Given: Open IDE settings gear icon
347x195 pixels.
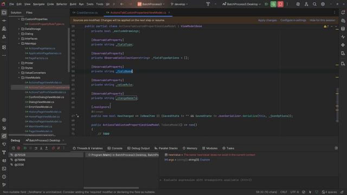Looking at the screenshot, I should coord(323,4).
